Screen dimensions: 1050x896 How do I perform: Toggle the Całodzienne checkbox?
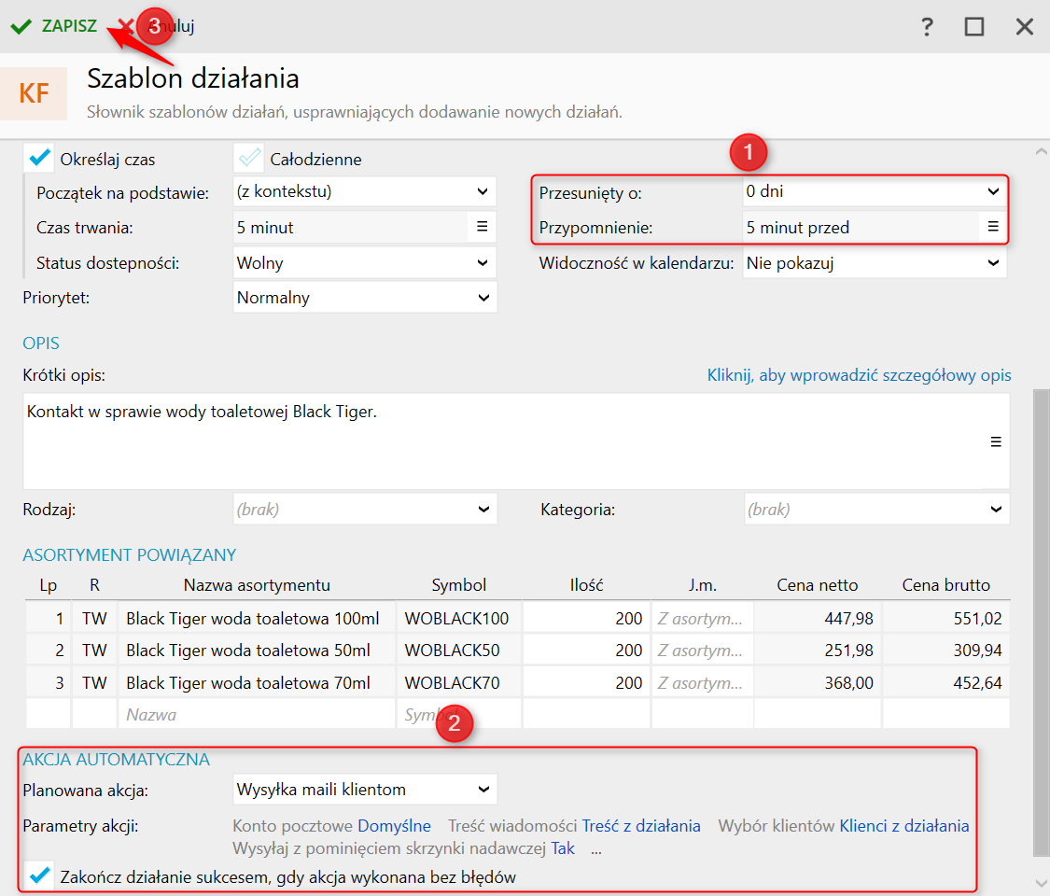point(249,158)
